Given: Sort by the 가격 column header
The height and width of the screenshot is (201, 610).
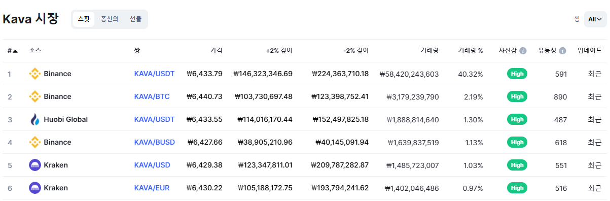Looking at the screenshot, I should click(x=217, y=51).
